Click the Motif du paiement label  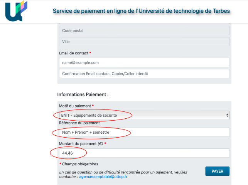pyautogui.click(x=75, y=106)
